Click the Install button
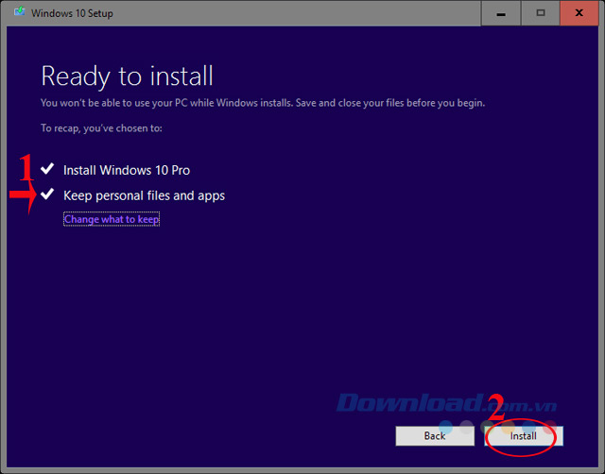 (x=524, y=436)
